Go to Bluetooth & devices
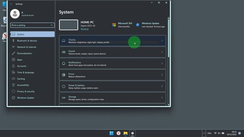 (x=32, y=41)
